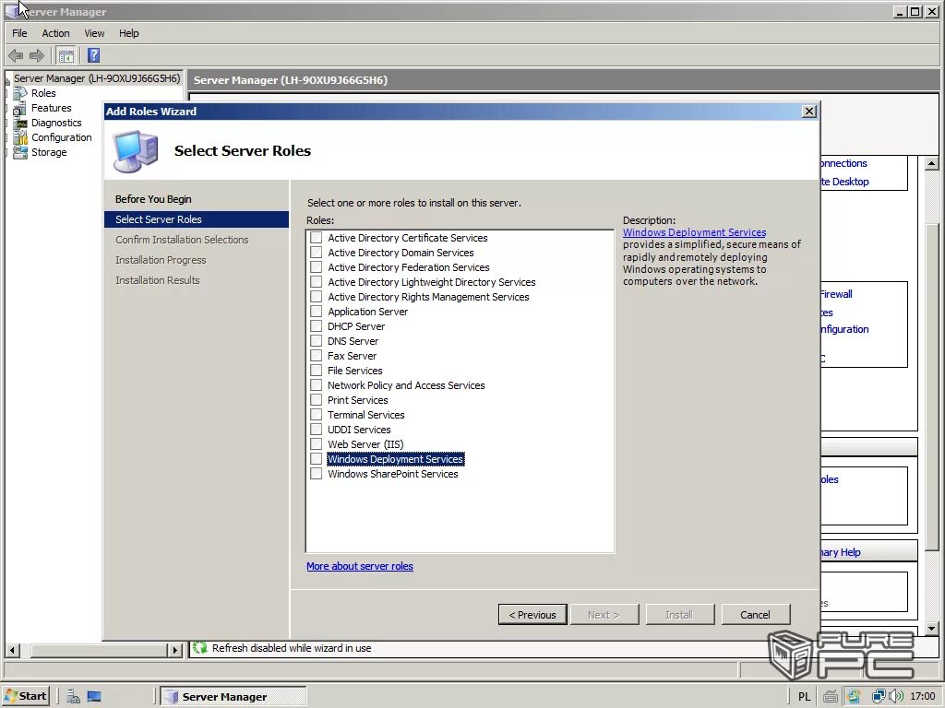Click the right pane scroll down arrow
Image resolution: width=945 pixels, height=708 pixels.
point(931,629)
